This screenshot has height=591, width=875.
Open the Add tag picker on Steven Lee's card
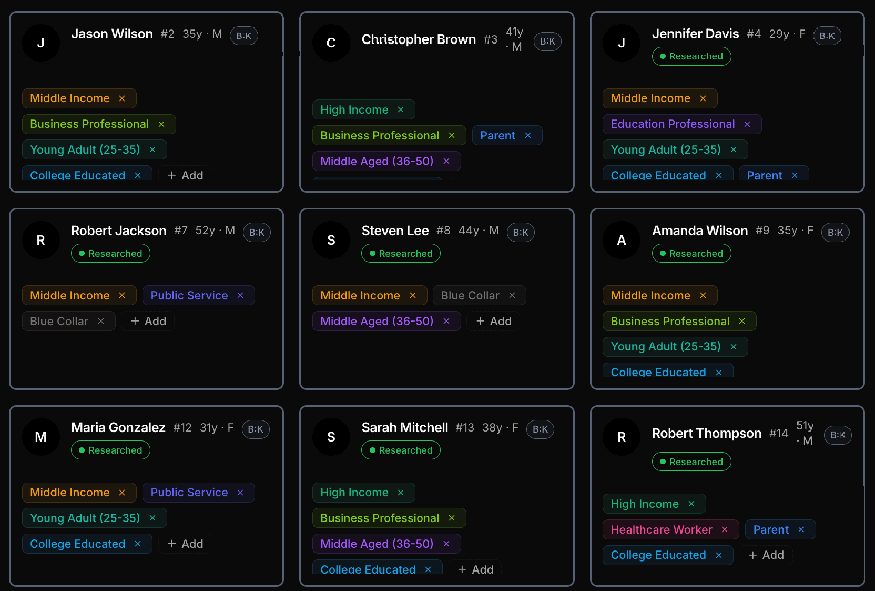[493, 321]
